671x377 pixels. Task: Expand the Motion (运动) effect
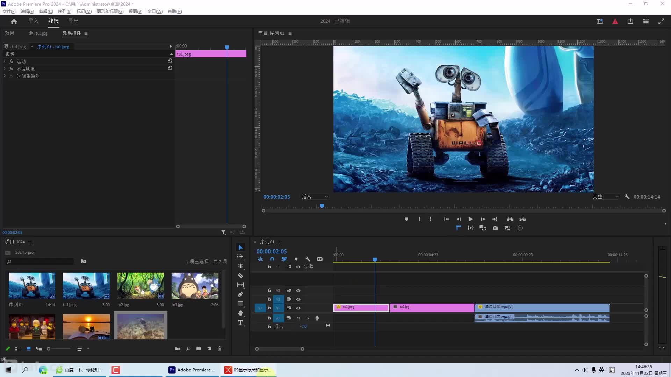pyautogui.click(x=5, y=61)
